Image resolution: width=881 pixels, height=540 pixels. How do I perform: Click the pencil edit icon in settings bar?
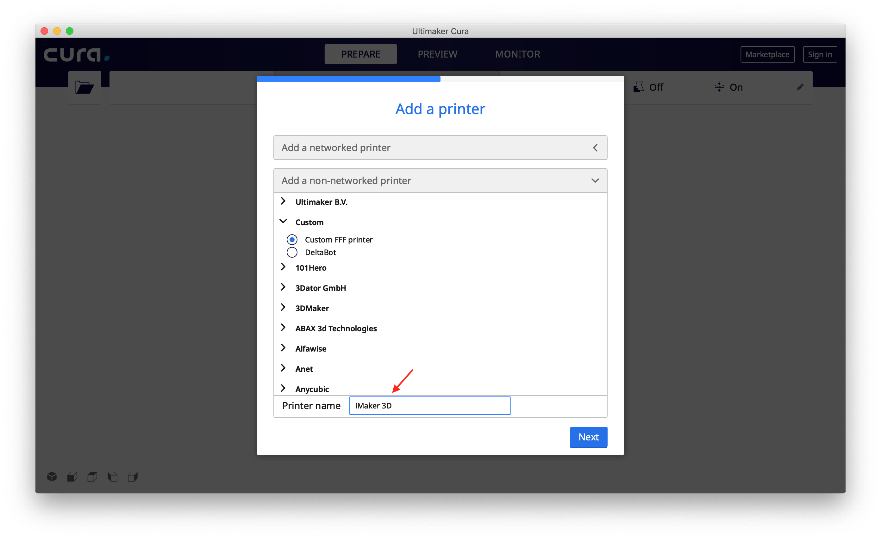point(800,87)
